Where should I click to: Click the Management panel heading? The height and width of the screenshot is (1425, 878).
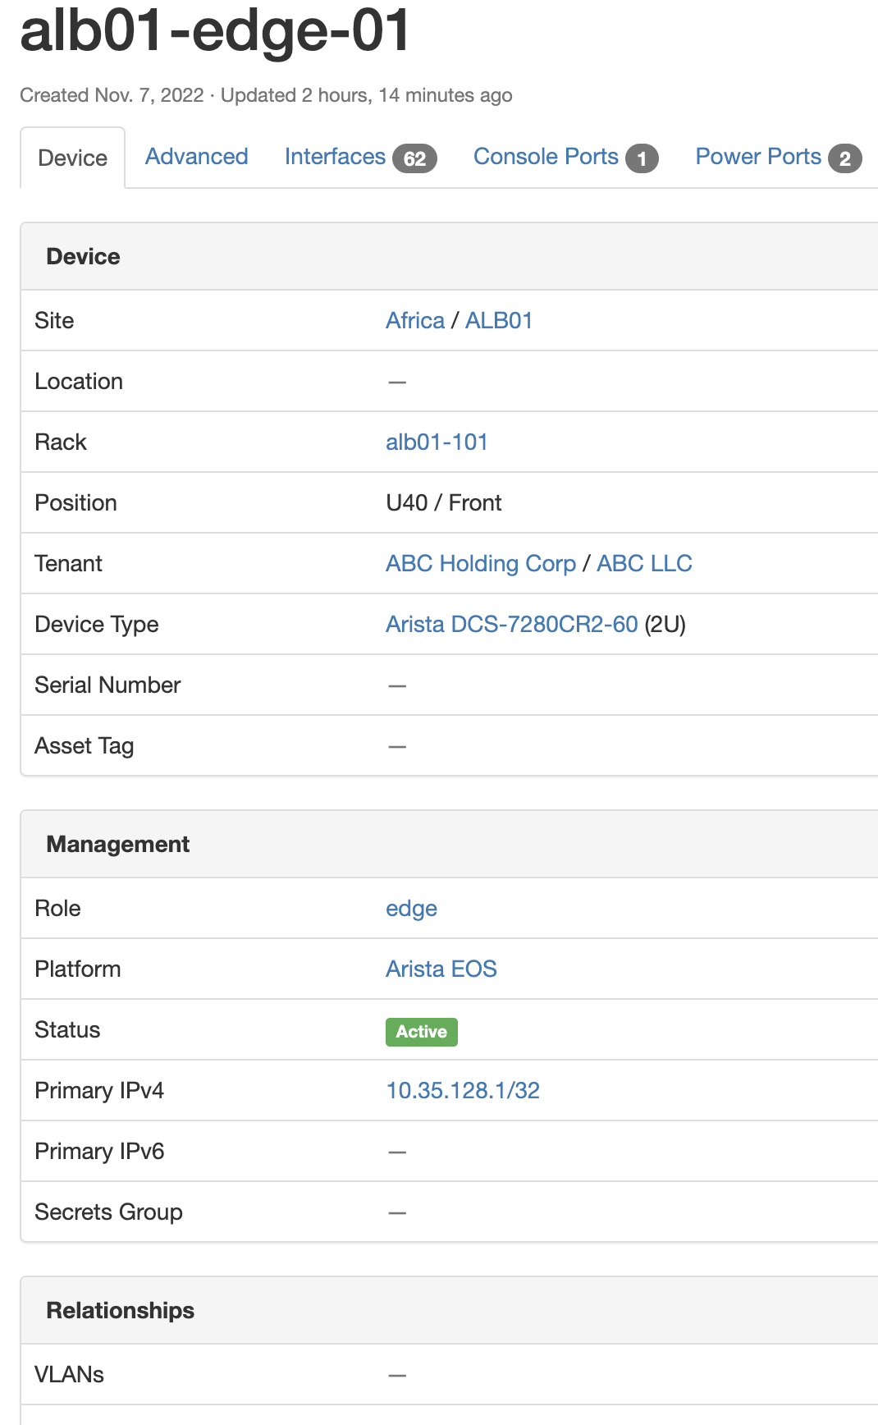click(118, 844)
